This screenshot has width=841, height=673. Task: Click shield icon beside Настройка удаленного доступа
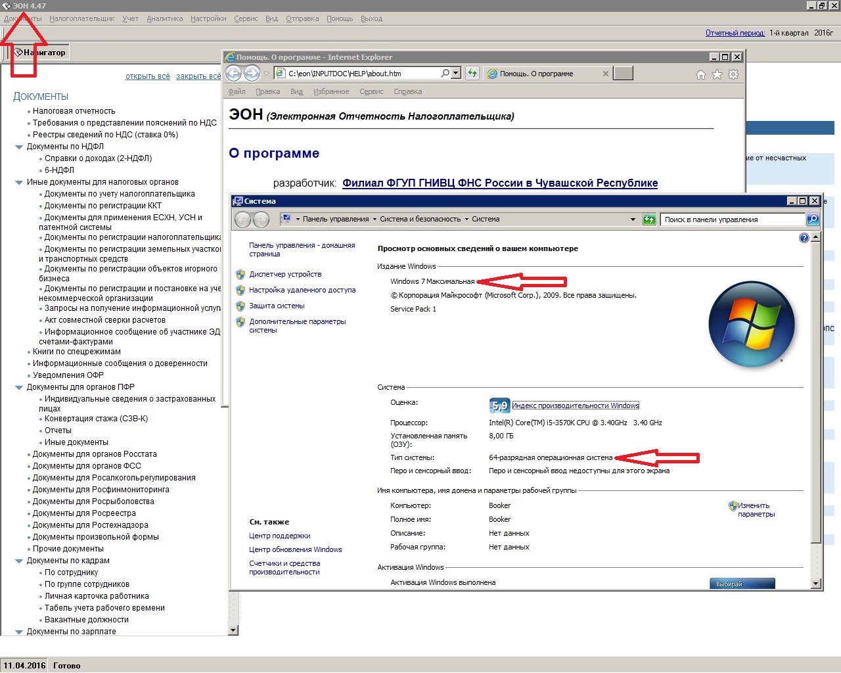point(240,290)
